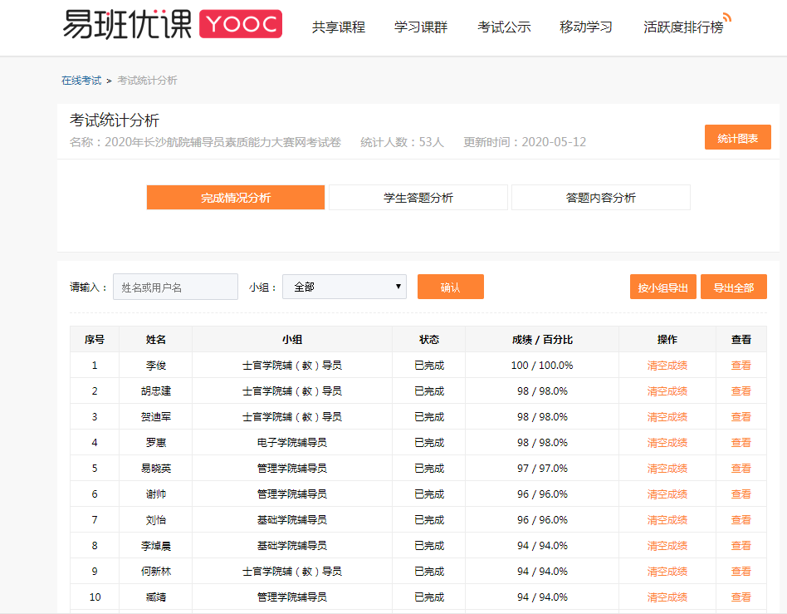This screenshot has height=614, width=787.
Task: Open 移动学习 navigation item
Action: [586, 27]
